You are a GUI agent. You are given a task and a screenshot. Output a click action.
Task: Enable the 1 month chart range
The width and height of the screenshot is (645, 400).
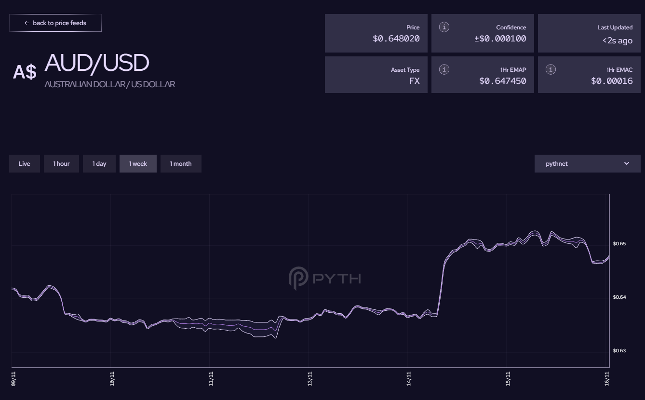(181, 163)
